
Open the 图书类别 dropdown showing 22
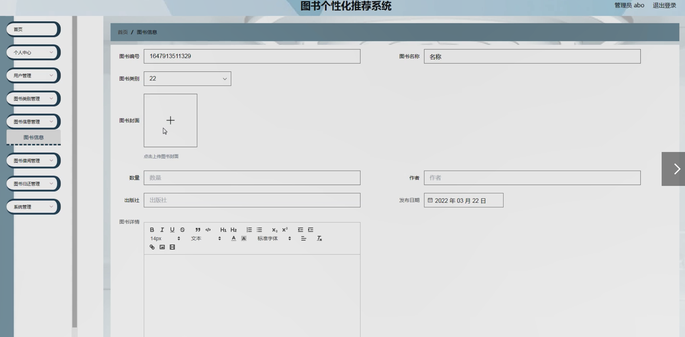187,79
